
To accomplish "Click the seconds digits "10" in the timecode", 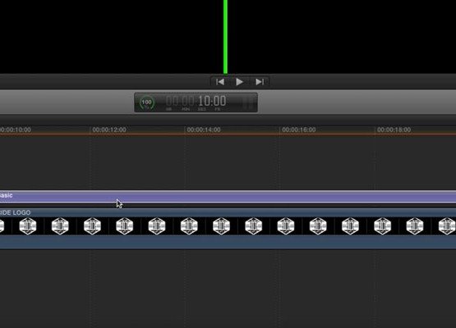I will (x=204, y=101).
